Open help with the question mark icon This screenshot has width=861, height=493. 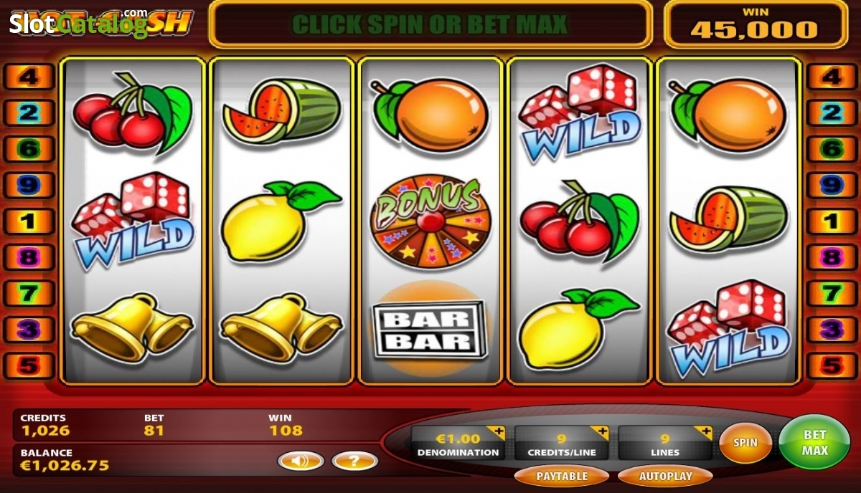354,461
